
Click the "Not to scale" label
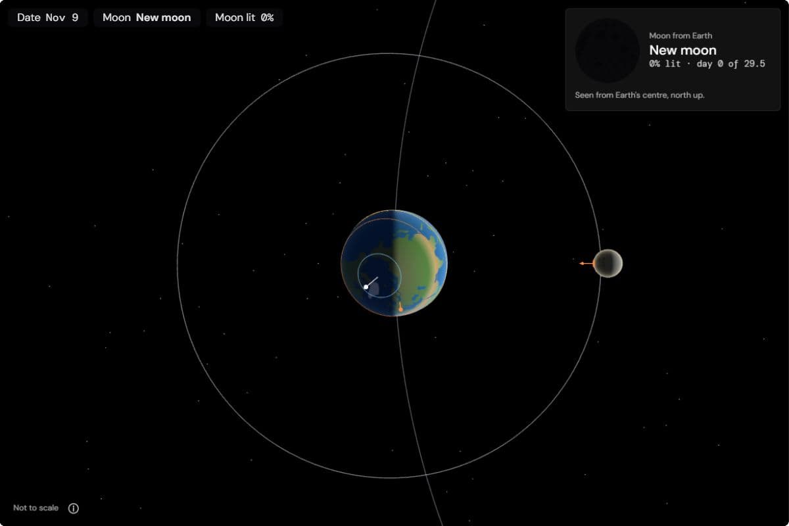(36, 508)
